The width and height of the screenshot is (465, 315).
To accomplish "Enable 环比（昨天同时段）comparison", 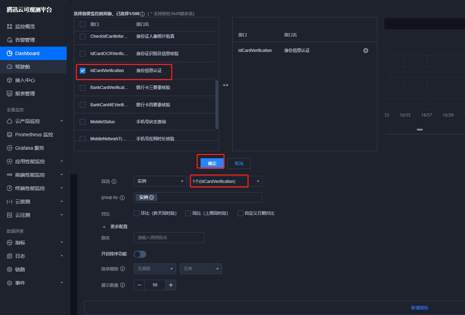I will click(137, 213).
